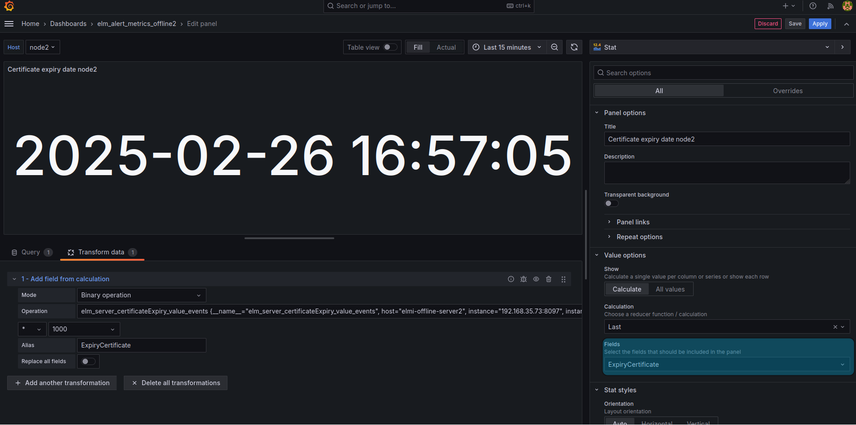Switch to the Query tab
The height and width of the screenshot is (425, 856).
(x=31, y=252)
